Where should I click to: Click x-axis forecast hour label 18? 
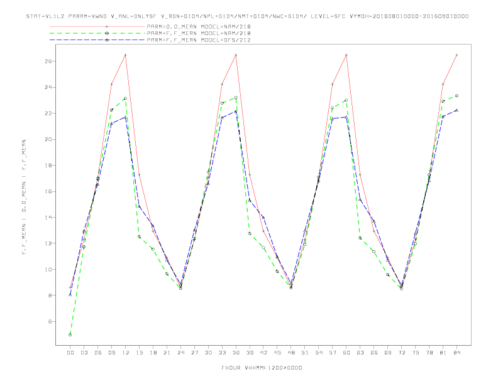pos(153,353)
